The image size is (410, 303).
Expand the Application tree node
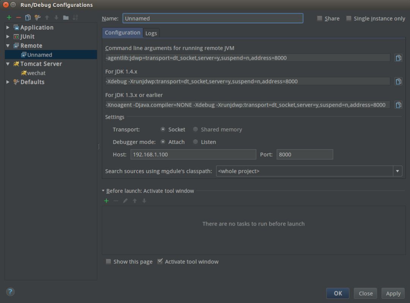(x=8, y=27)
